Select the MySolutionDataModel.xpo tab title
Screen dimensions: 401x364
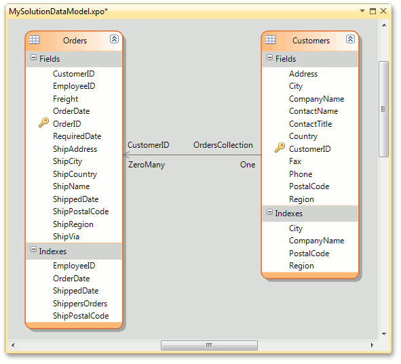(x=58, y=12)
